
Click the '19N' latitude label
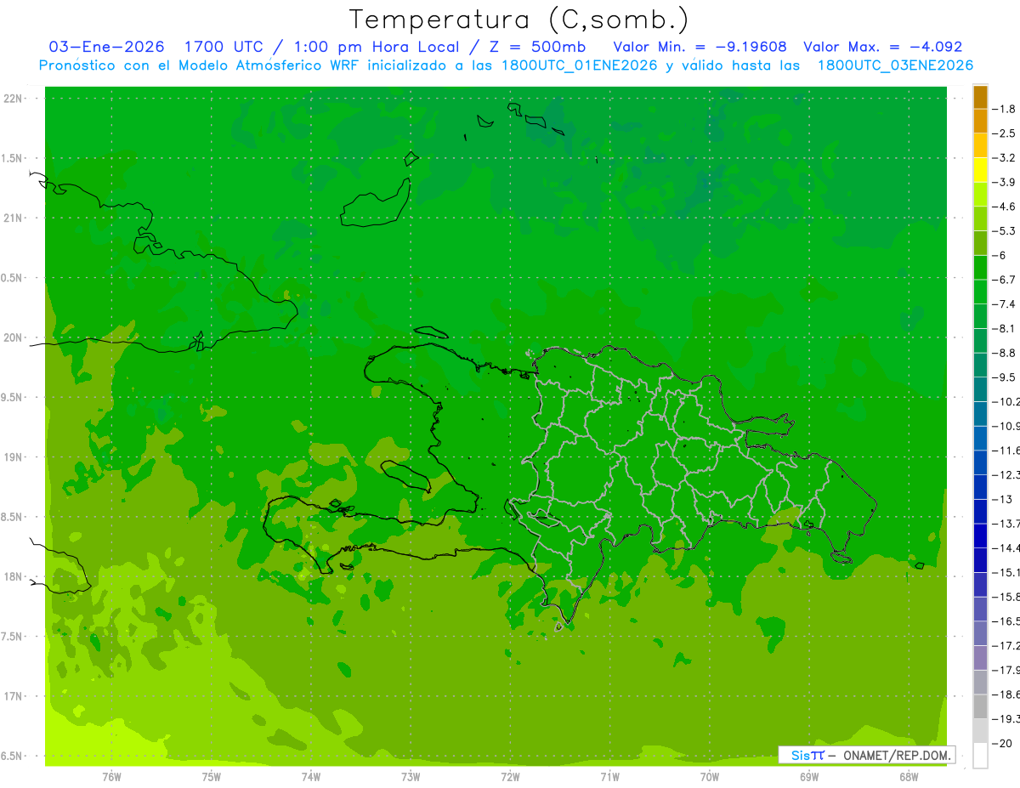coord(13,457)
